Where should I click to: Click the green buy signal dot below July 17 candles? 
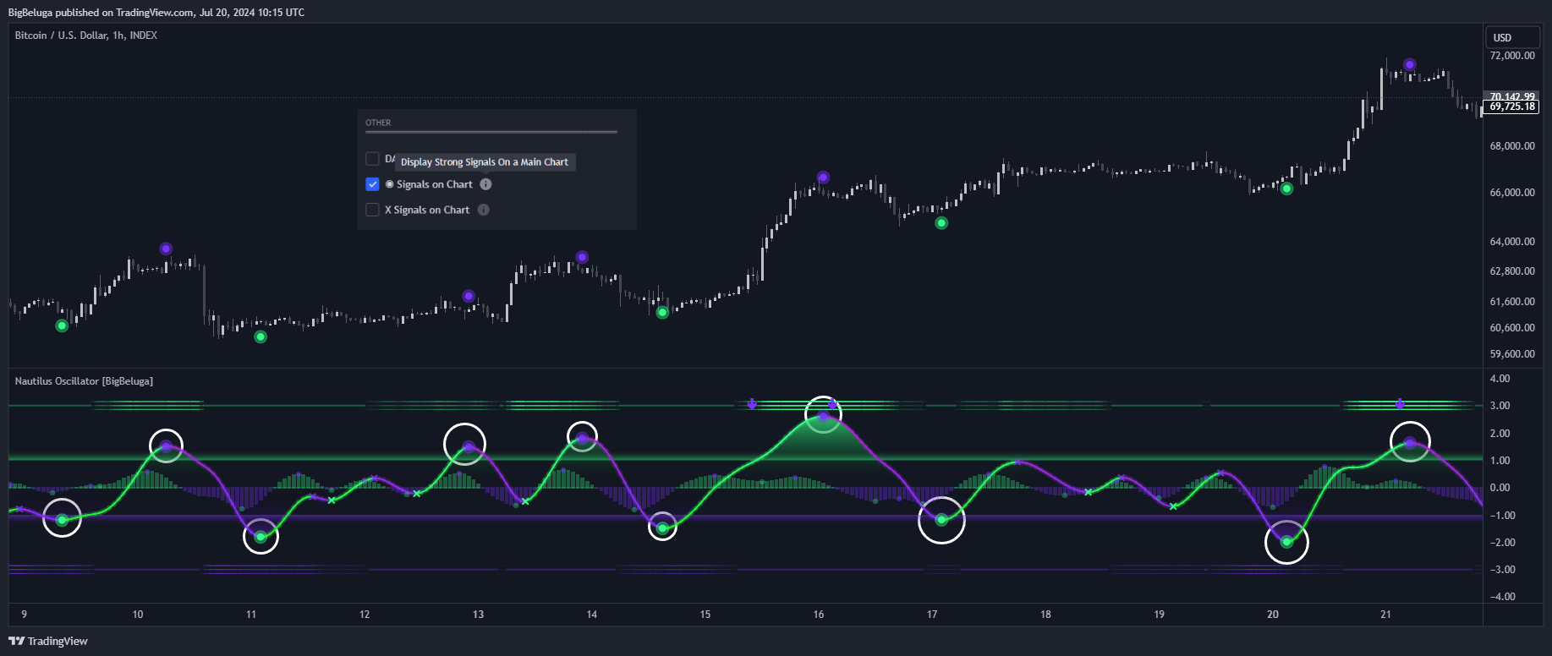[x=941, y=223]
